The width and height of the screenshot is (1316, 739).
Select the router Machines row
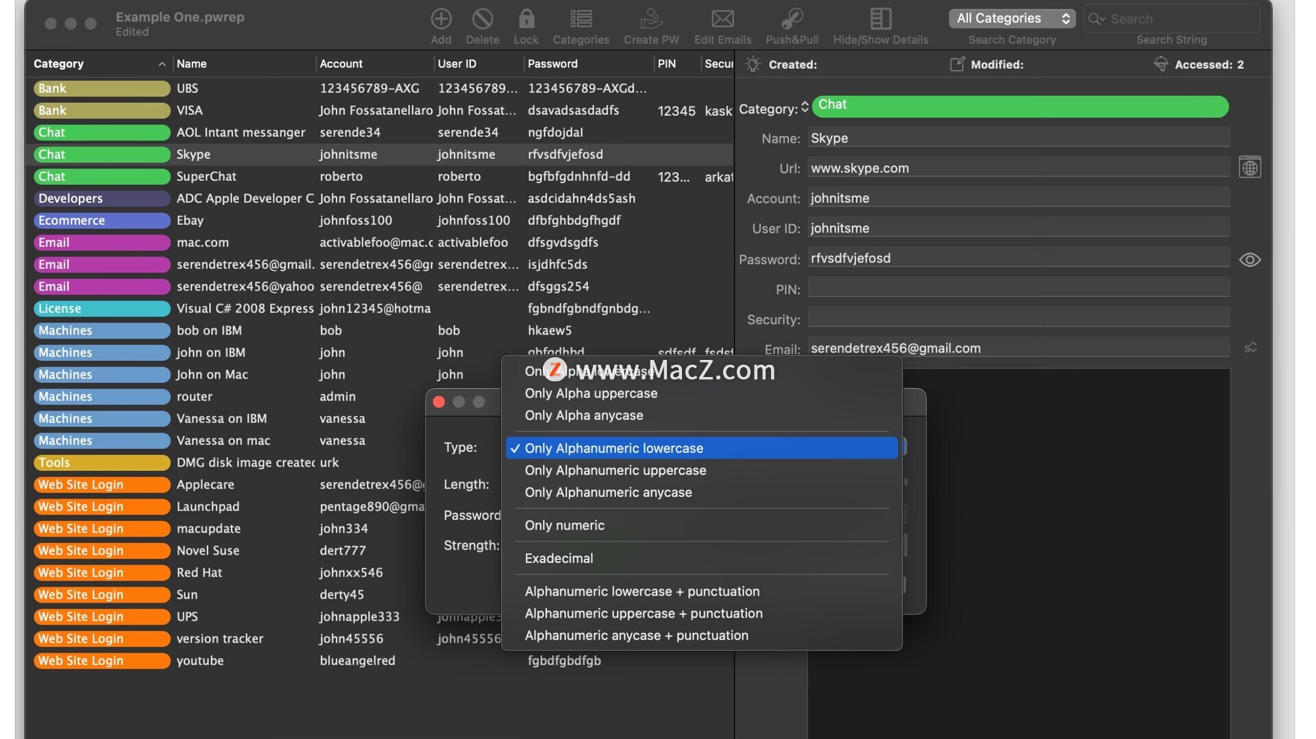226,396
